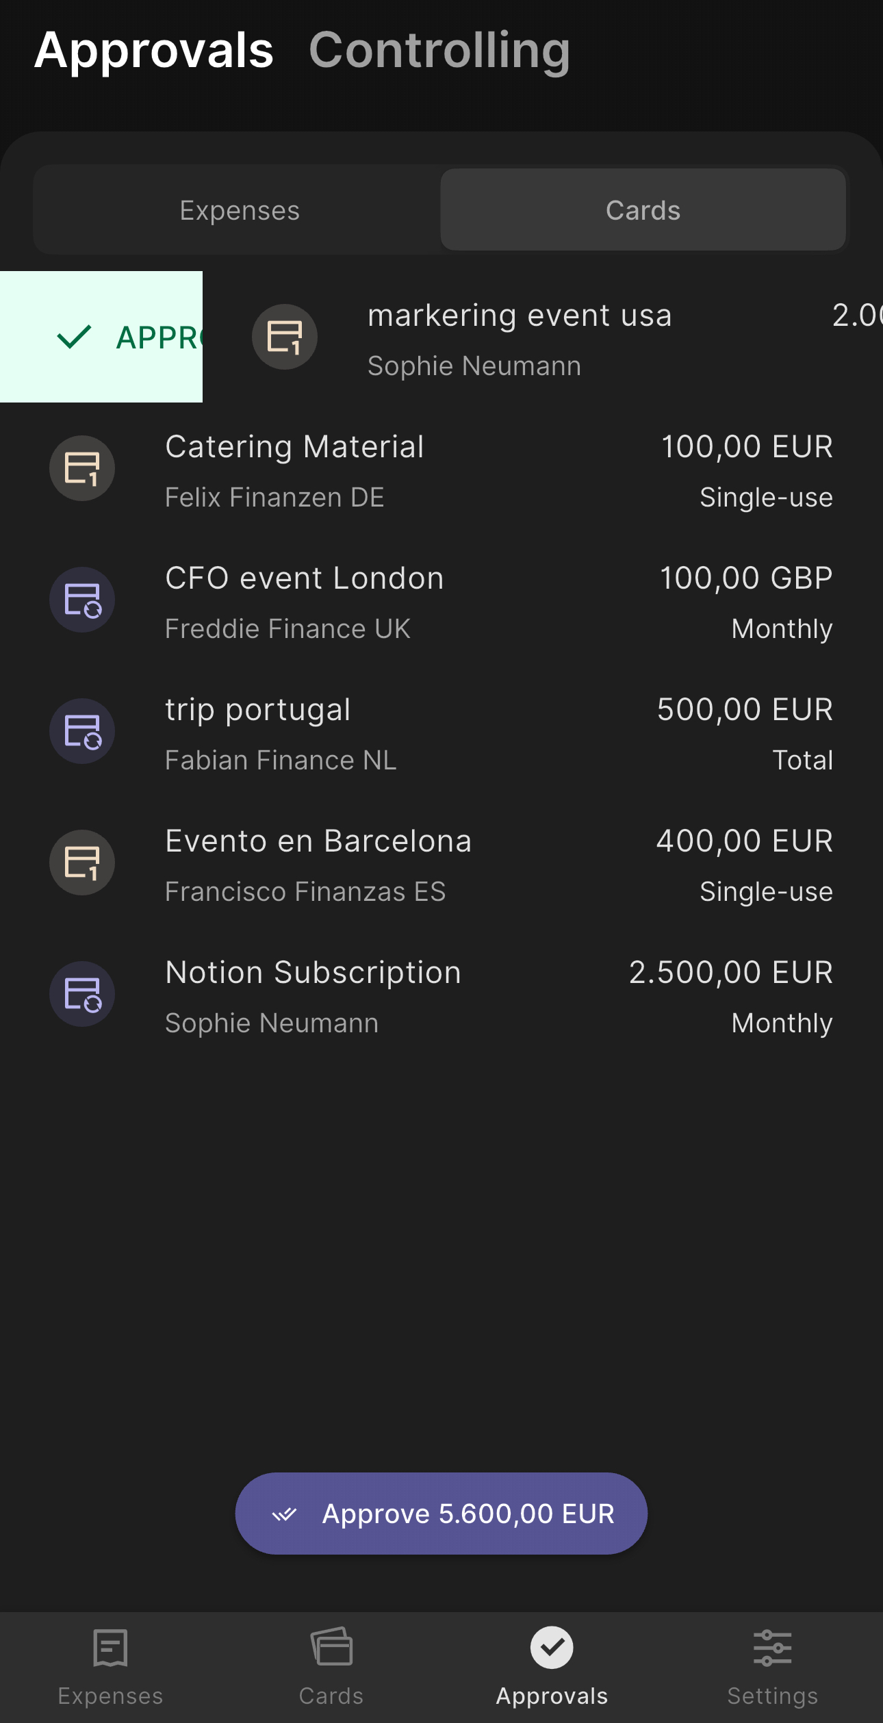Tap the recurring card icon for Notion Subscription
The image size is (883, 1723).
[82, 995]
